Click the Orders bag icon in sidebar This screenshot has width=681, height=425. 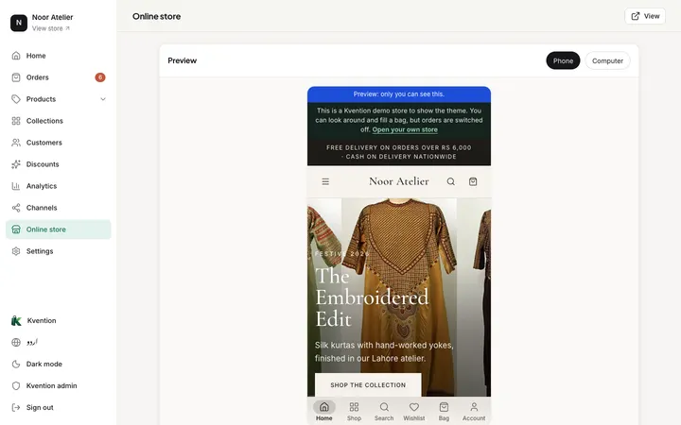click(x=16, y=77)
